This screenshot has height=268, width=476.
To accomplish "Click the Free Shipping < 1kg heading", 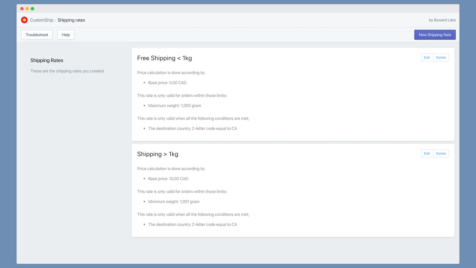I will pyautogui.click(x=164, y=58).
